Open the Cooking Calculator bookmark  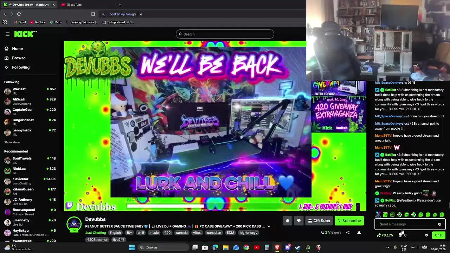pos(81,22)
